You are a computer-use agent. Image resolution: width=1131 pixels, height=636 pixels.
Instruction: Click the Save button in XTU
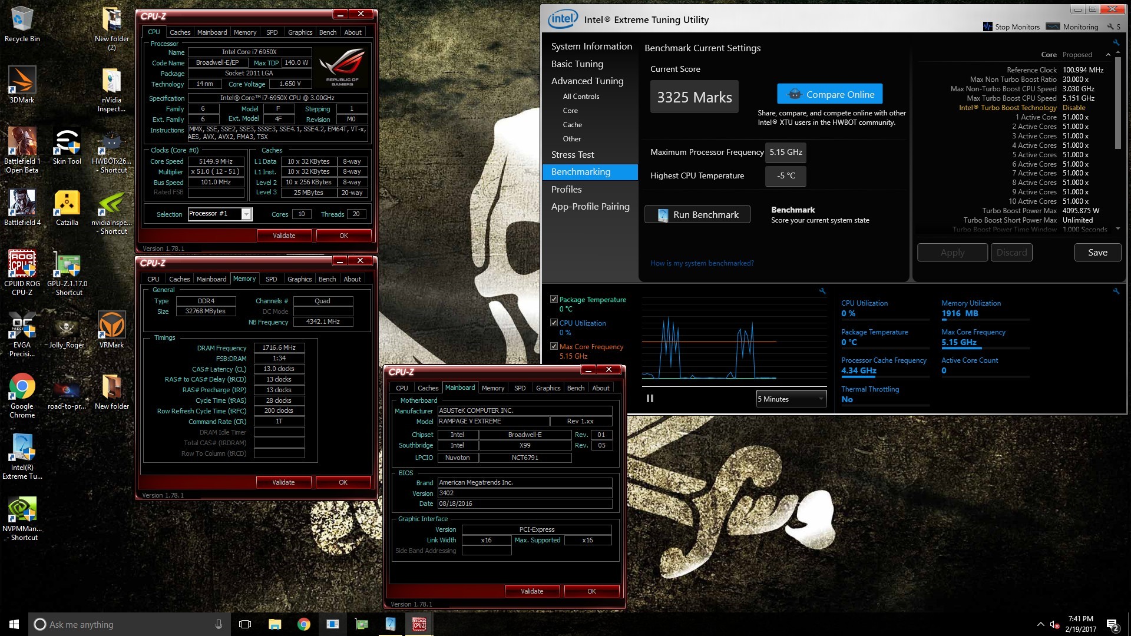[x=1097, y=252]
